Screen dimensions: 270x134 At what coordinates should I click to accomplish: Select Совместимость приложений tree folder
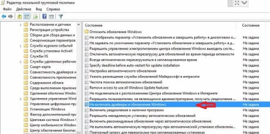[x=53, y=77]
